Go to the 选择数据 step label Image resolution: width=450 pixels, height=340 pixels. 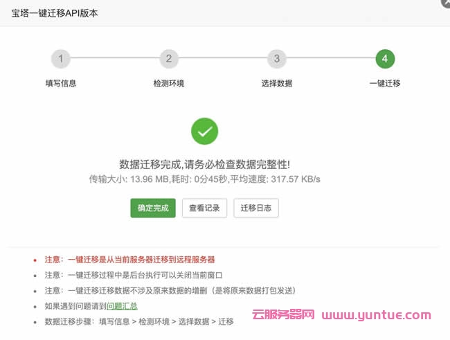click(277, 84)
